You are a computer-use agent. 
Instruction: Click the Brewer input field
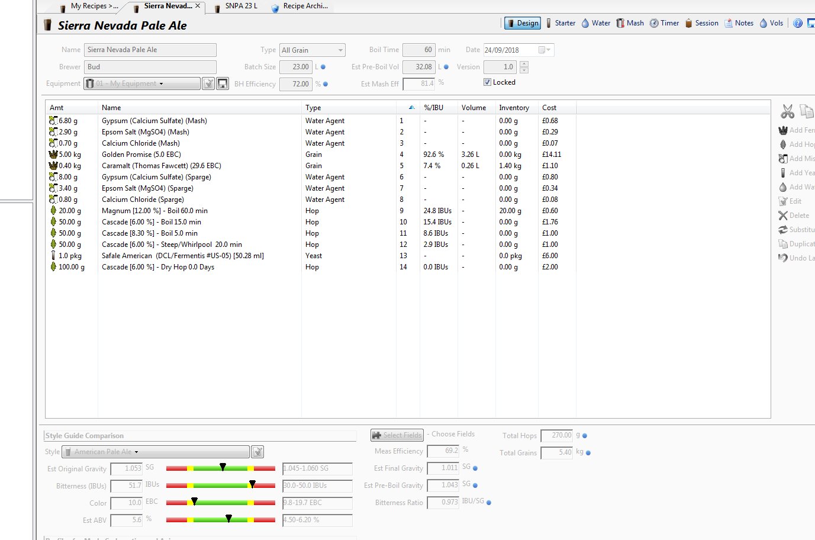[x=150, y=67]
